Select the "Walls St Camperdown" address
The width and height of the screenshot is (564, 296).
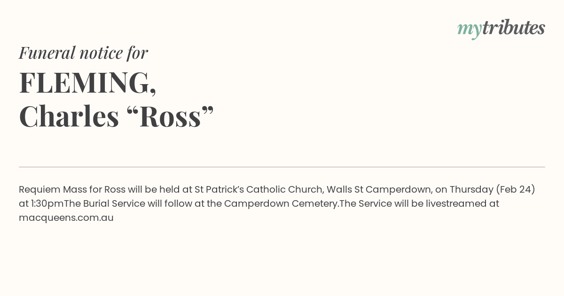click(x=379, y=190)
